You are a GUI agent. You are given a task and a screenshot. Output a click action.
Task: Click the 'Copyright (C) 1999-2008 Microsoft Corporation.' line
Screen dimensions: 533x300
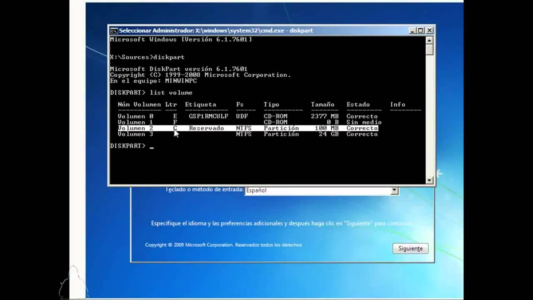(x=200, y=75)
